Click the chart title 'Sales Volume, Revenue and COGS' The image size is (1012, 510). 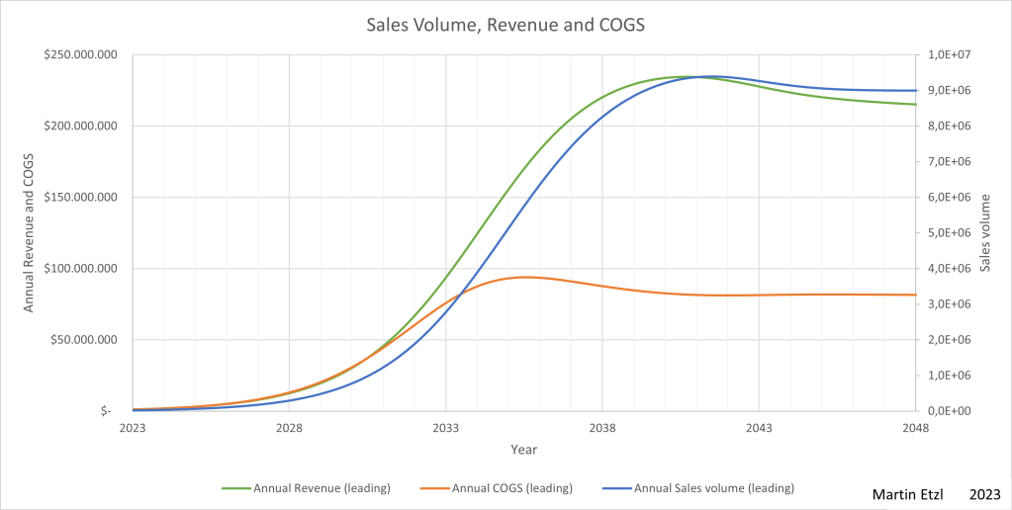pyautogui.click(x=506, y=25)
